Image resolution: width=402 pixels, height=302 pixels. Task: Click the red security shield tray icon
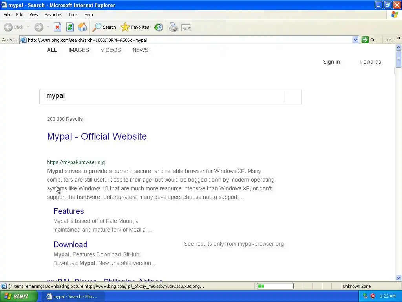(x=373, y=296)
